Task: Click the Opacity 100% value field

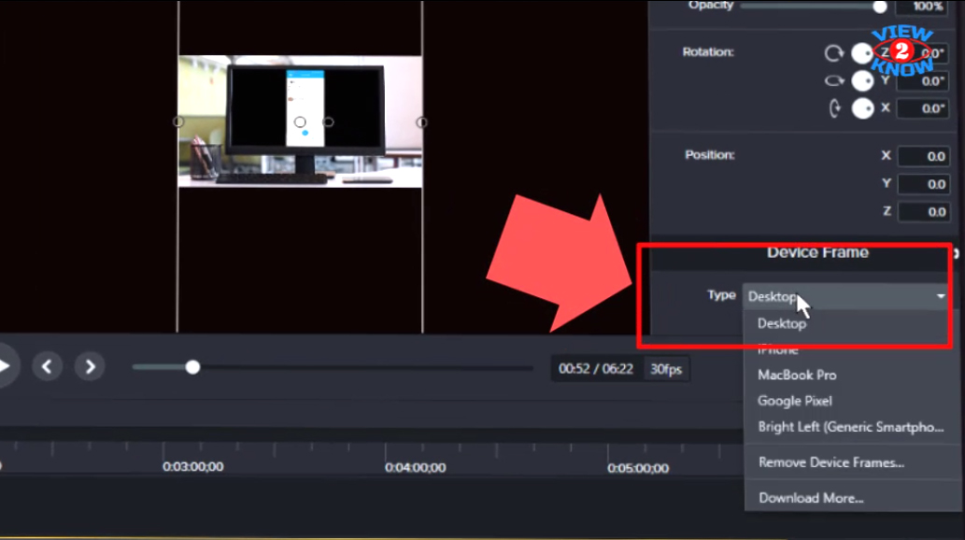Action: click(x=923, y=7)
